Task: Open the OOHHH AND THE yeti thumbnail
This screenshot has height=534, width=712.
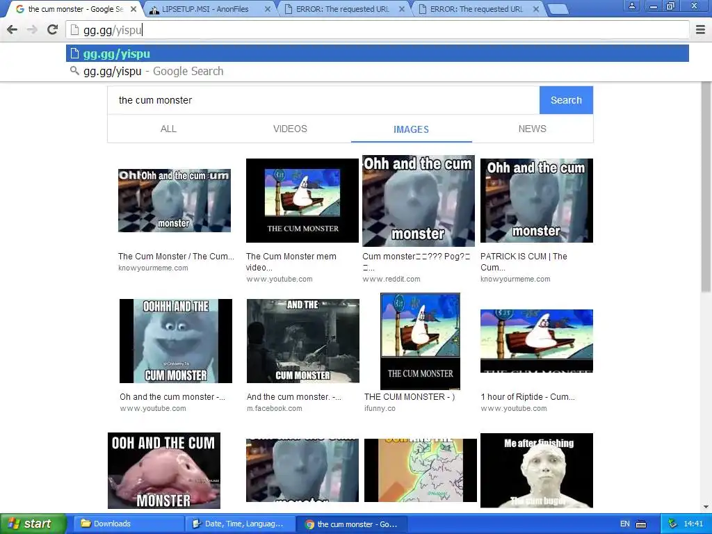Action: (x=176, y=341)
